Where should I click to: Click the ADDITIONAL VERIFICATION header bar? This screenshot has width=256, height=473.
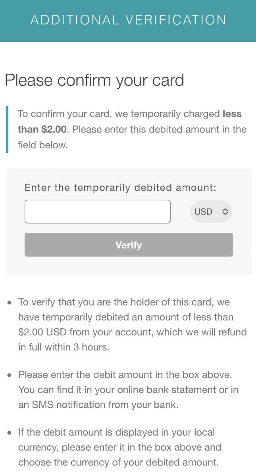point(128,20)
